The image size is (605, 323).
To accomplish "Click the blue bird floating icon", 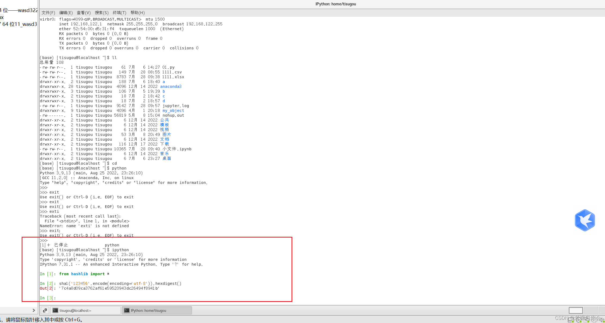I will coord(585,220).
